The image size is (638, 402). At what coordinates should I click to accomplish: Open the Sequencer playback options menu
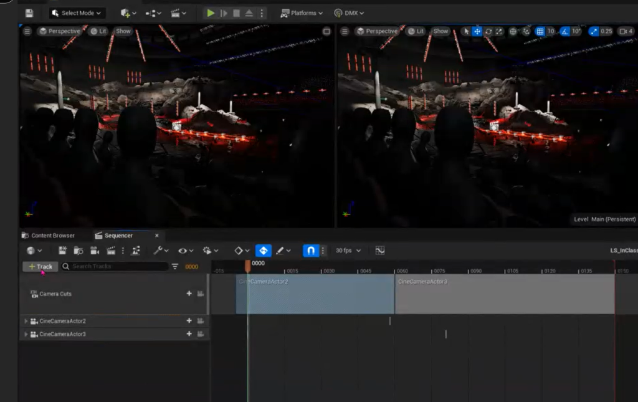pyautogui.click(x=211, y=251)
